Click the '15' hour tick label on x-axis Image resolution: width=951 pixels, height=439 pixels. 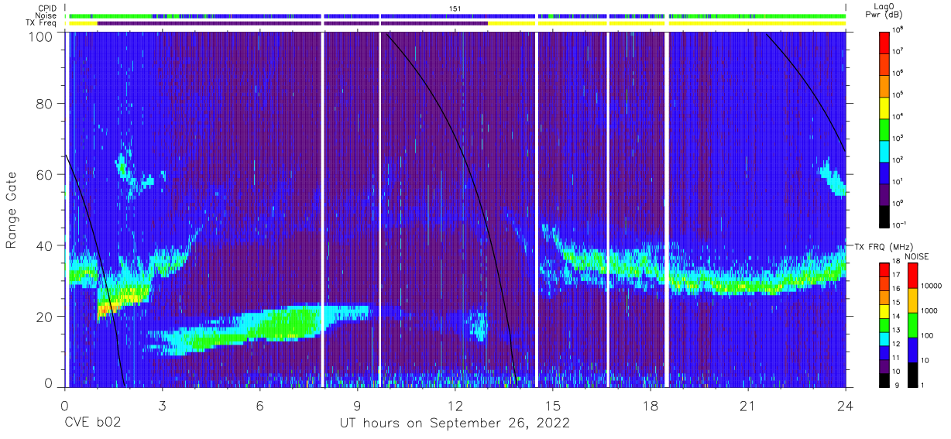(552, 406)
